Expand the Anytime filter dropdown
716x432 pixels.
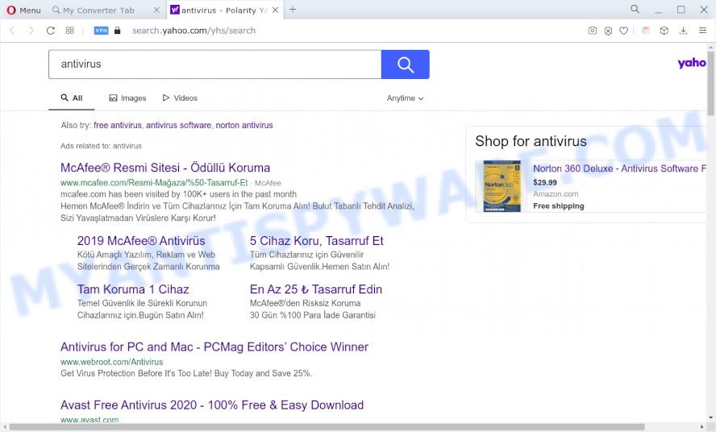tap(405, 98)
